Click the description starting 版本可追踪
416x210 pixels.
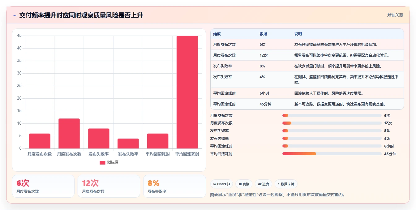(x=340, y=104)
